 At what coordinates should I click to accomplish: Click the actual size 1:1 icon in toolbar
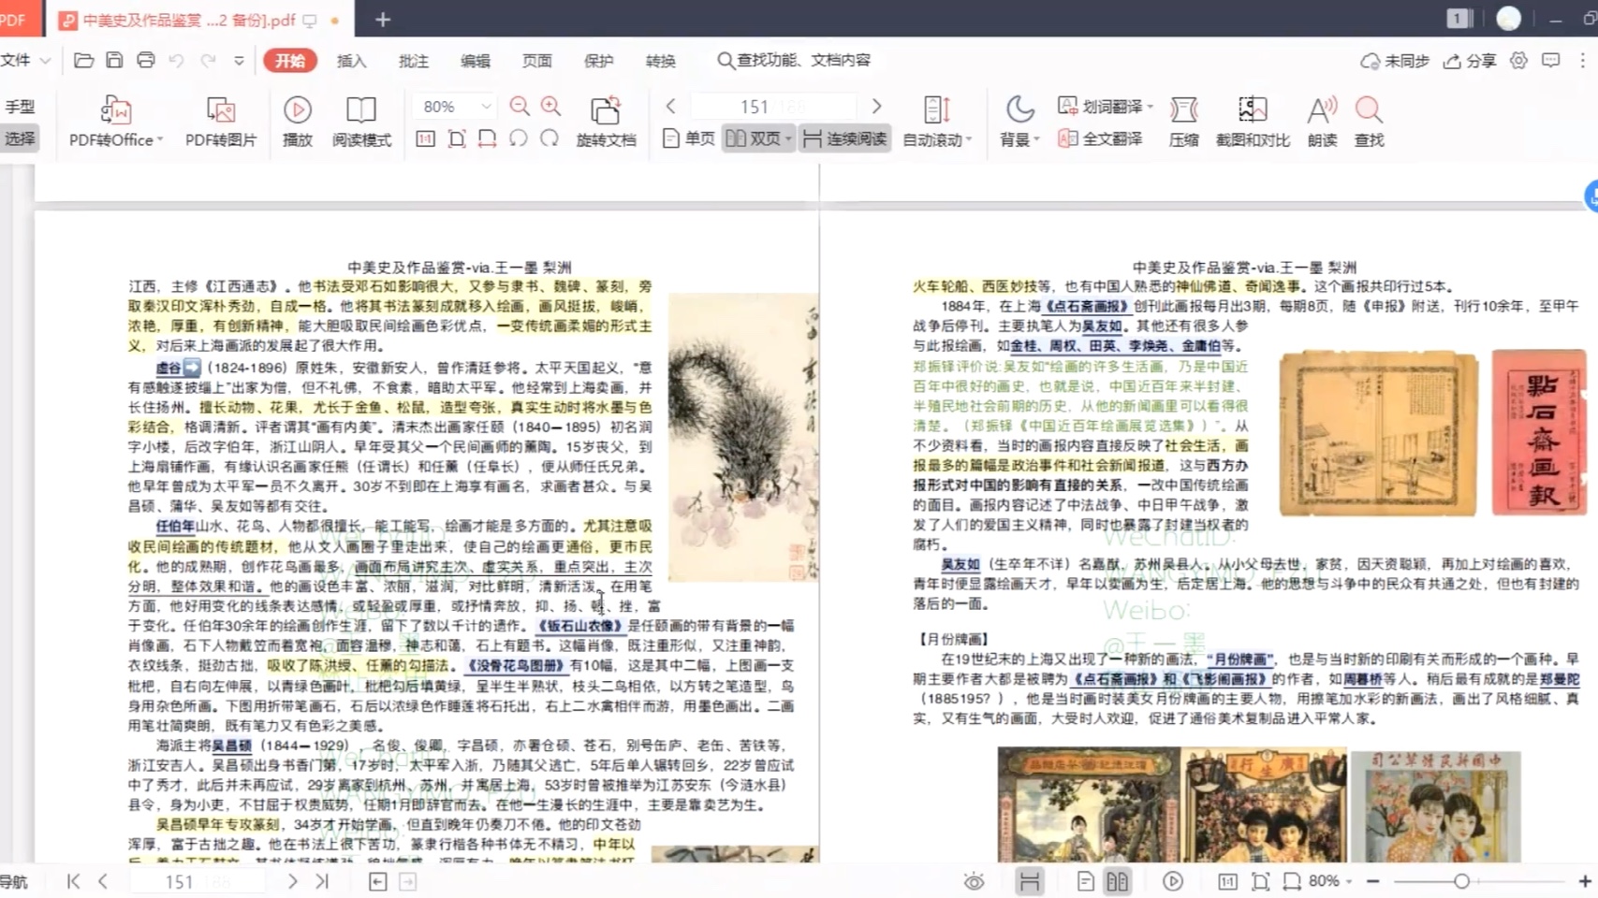click(x=425, y=138)
